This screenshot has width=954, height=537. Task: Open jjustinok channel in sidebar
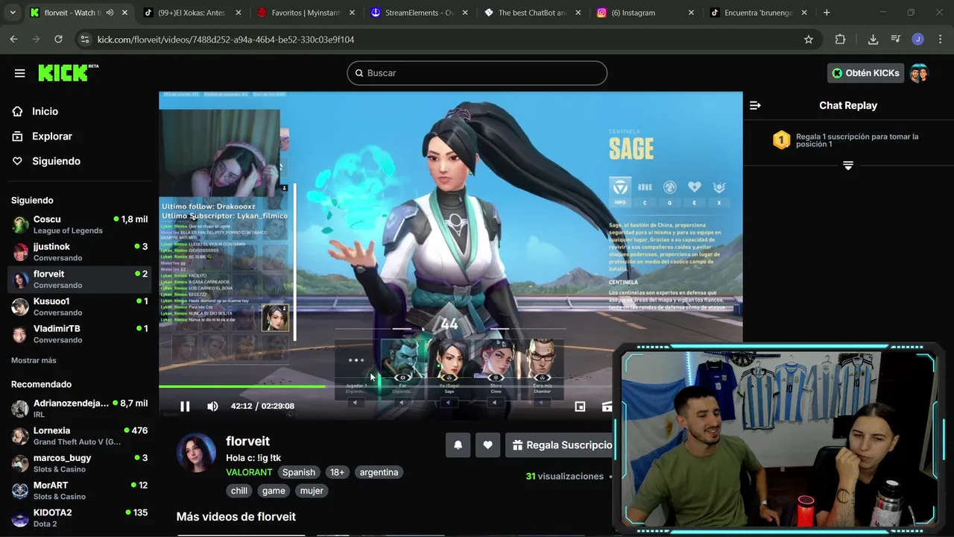pyautogui.click(x=79, y=252)
